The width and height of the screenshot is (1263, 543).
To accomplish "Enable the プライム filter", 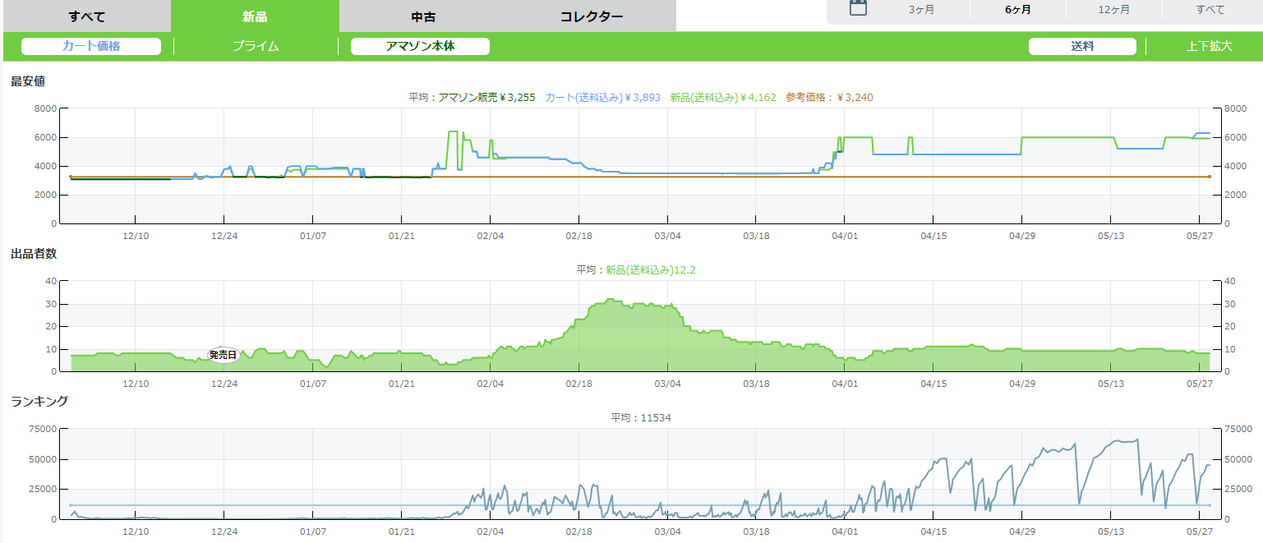I will click(x=256, y=46).
